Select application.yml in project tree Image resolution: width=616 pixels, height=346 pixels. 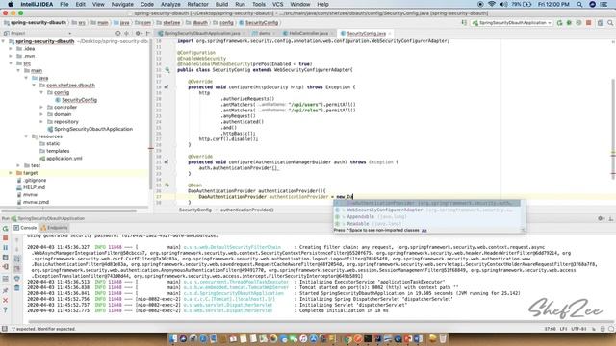tap(64, 158)
